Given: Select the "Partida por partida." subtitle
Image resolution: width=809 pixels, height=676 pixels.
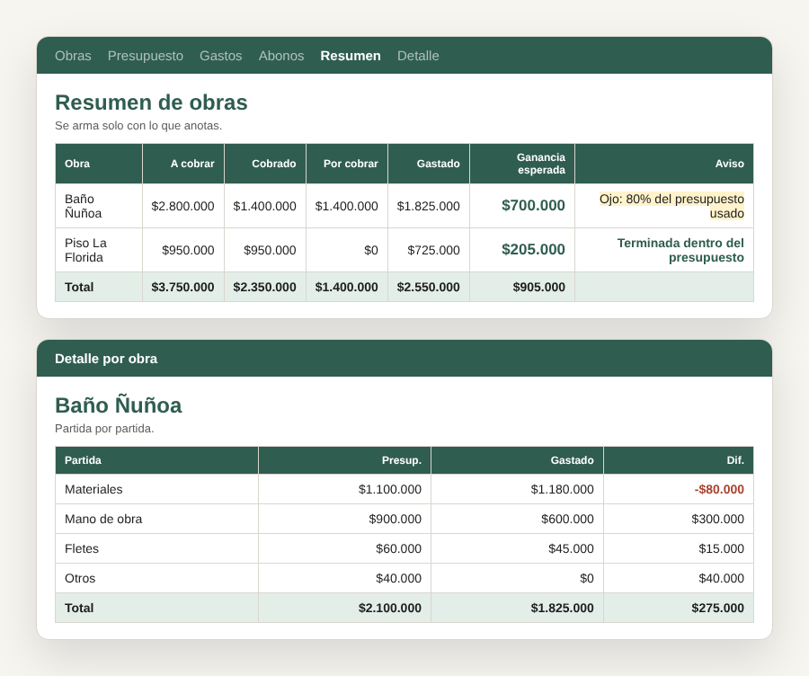Looking at the screenshot, I should pyautogui.click(x=104, y=428).
